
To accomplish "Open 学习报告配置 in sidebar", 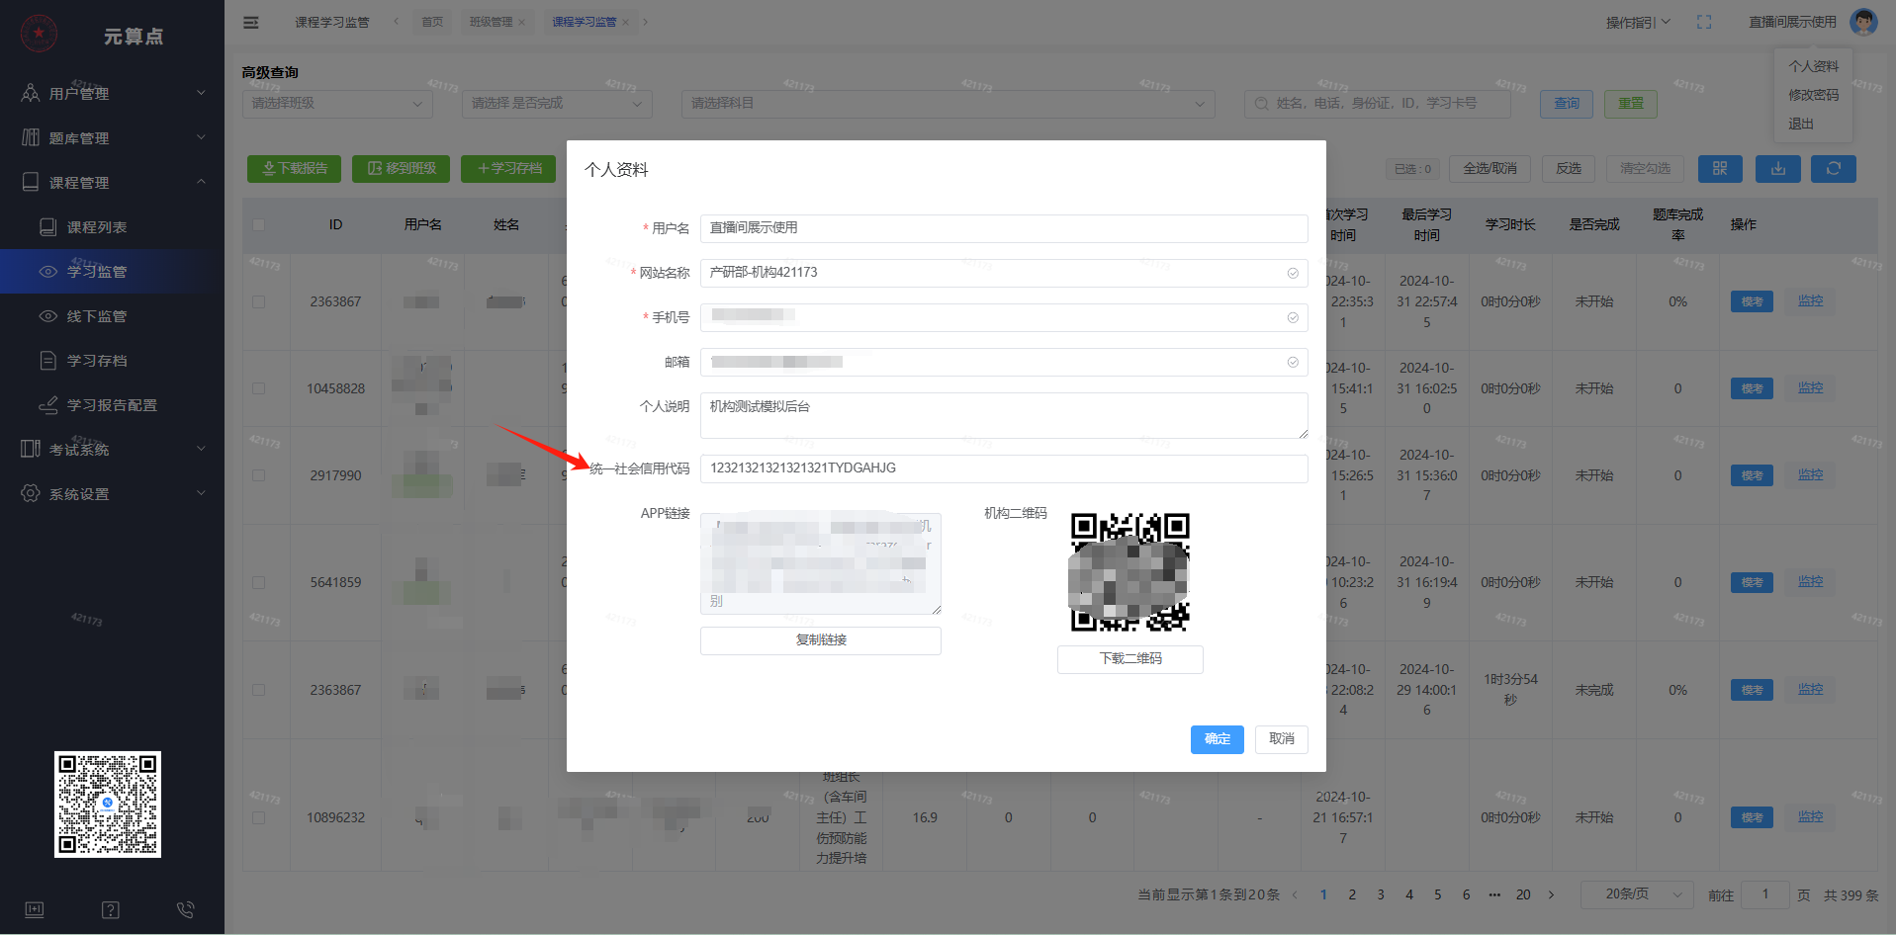I will click(112, 404).
